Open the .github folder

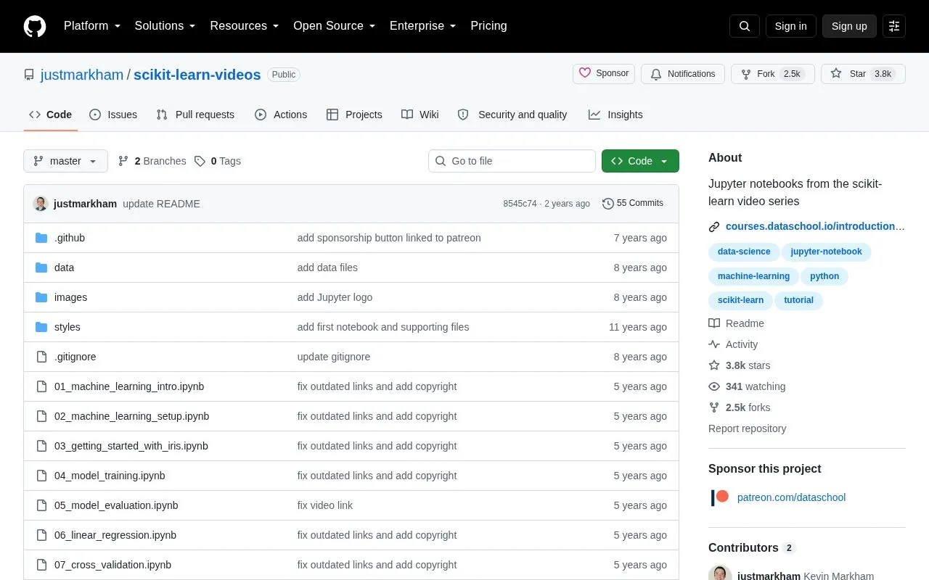[70, 238]
